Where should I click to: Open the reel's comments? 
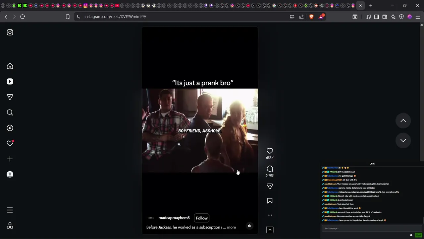(x=270, y=169)
